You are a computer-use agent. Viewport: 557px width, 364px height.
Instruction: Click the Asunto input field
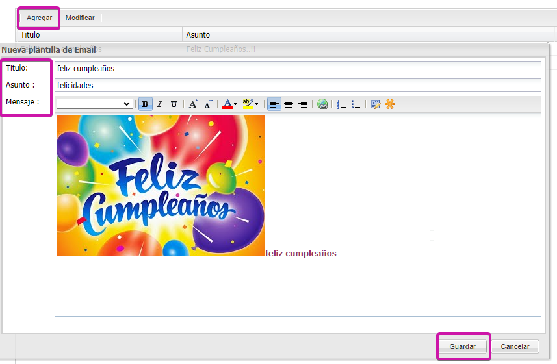point(298,85)
